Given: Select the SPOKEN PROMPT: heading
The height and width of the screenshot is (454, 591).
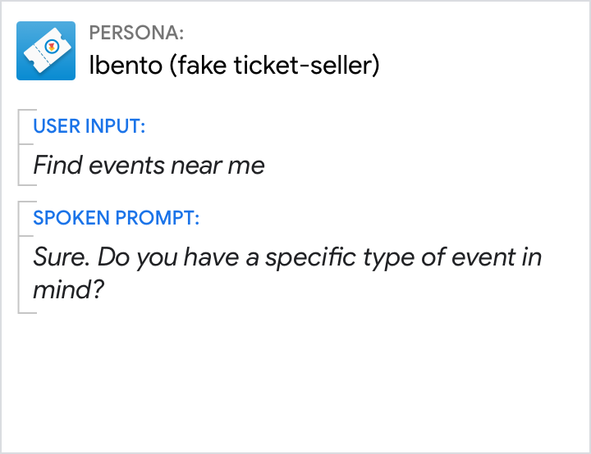Looking at the screenshot, I should (117, 219).
